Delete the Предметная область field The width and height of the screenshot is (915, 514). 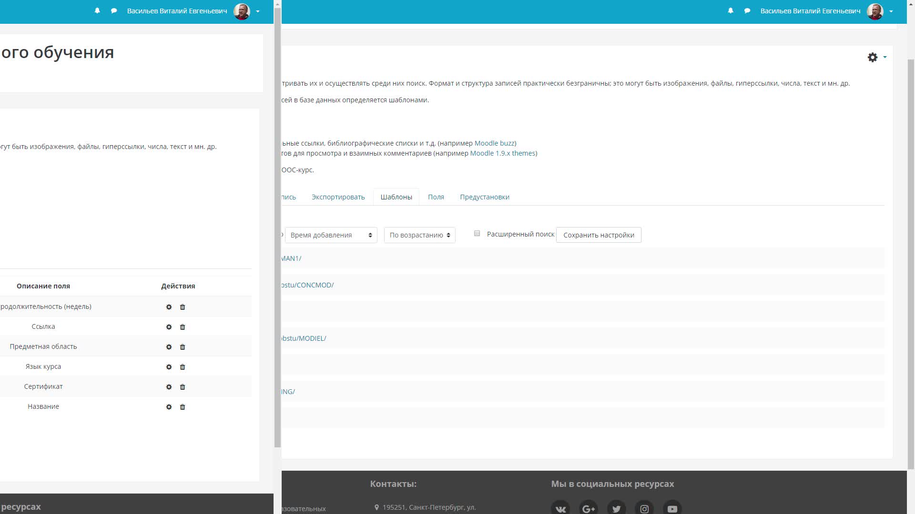[183, 347]
